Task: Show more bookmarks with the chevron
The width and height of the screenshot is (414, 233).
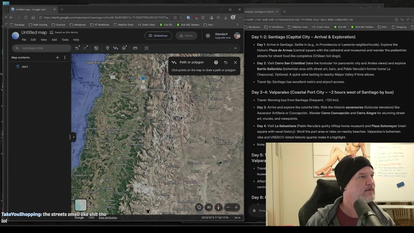Action: 237,25
